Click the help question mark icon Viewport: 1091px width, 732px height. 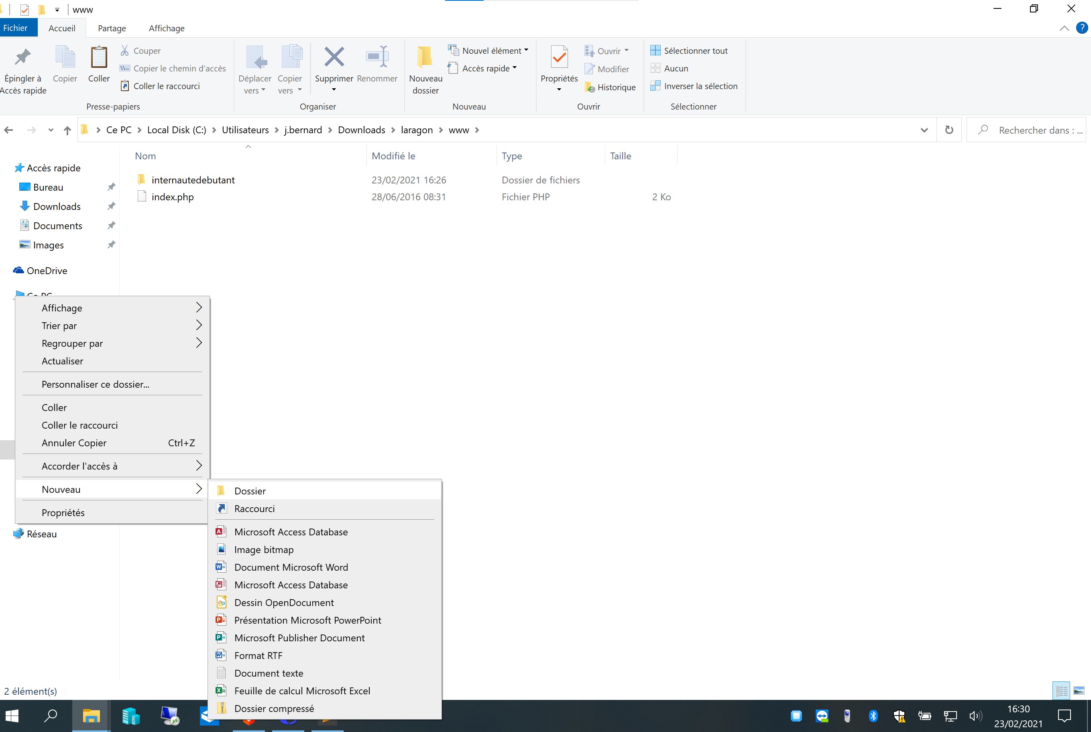1082,28
